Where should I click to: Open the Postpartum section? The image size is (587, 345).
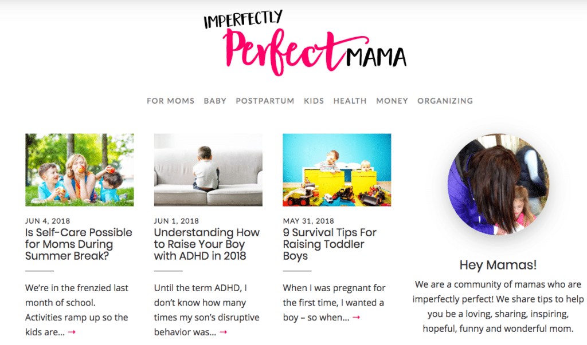click(x=265, y=101)
